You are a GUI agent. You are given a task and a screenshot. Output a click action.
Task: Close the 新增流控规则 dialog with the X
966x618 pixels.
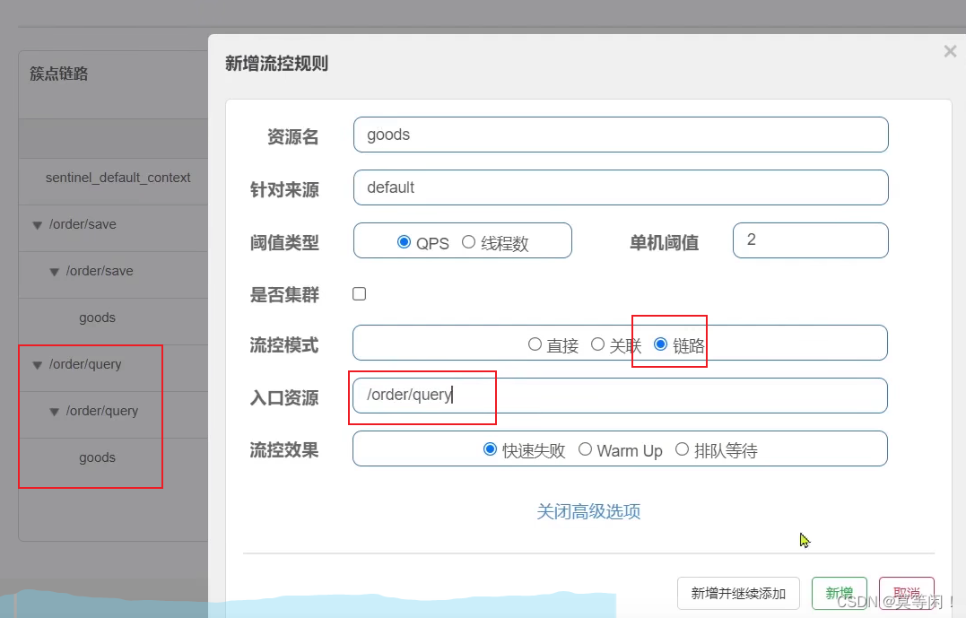(x=950, y=51)
